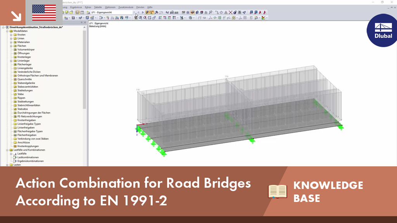Expand the Materialien tree node
This screenshot has height=223, width=397.
tap(11, 42)
